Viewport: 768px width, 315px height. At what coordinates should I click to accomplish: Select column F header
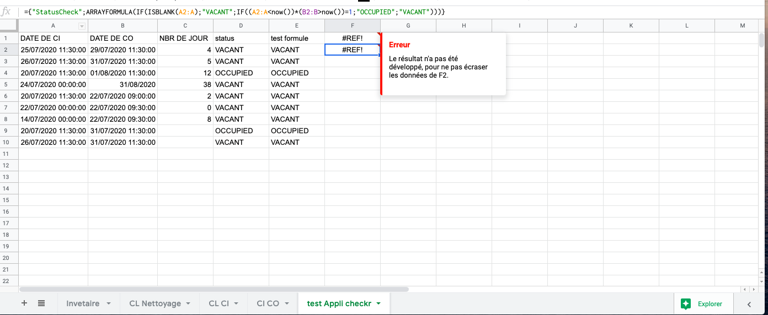tap(353, 26)
